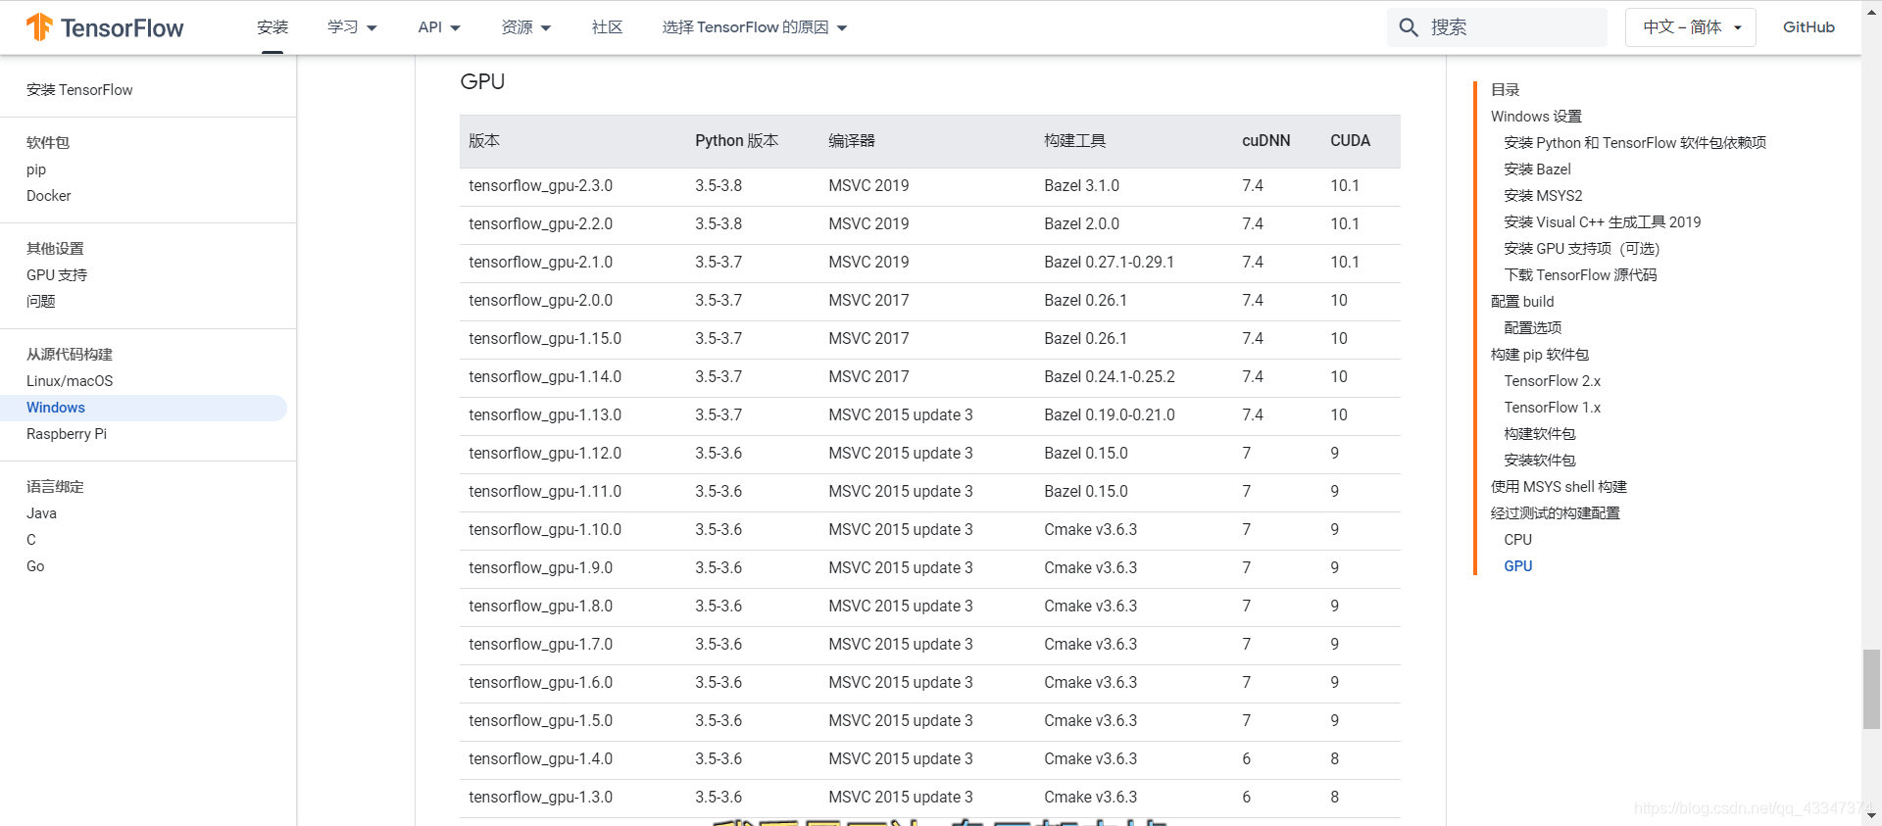
Task: Jump to TensorFlow 2.x section
Action: [x=1553, y=381]
